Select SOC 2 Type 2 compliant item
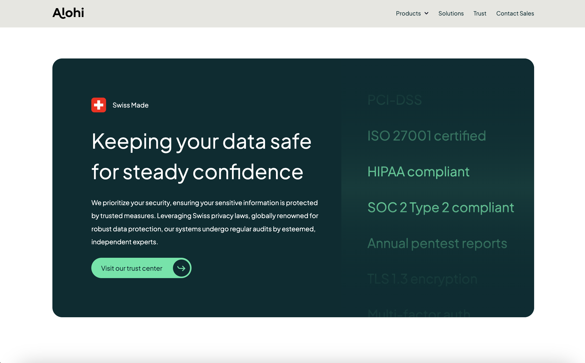The height and width of the screenshot is (363, 585). tap(441, 207)
